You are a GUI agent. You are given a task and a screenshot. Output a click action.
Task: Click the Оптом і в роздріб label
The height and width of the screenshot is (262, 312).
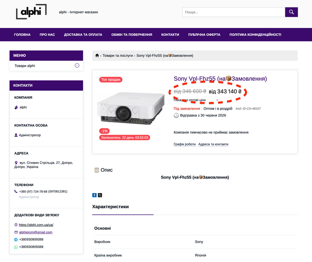pyautogui.click(x=218, y=108)
